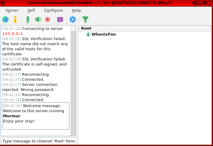Open the Configure menu
213x146 pixels.
(53, 10)
